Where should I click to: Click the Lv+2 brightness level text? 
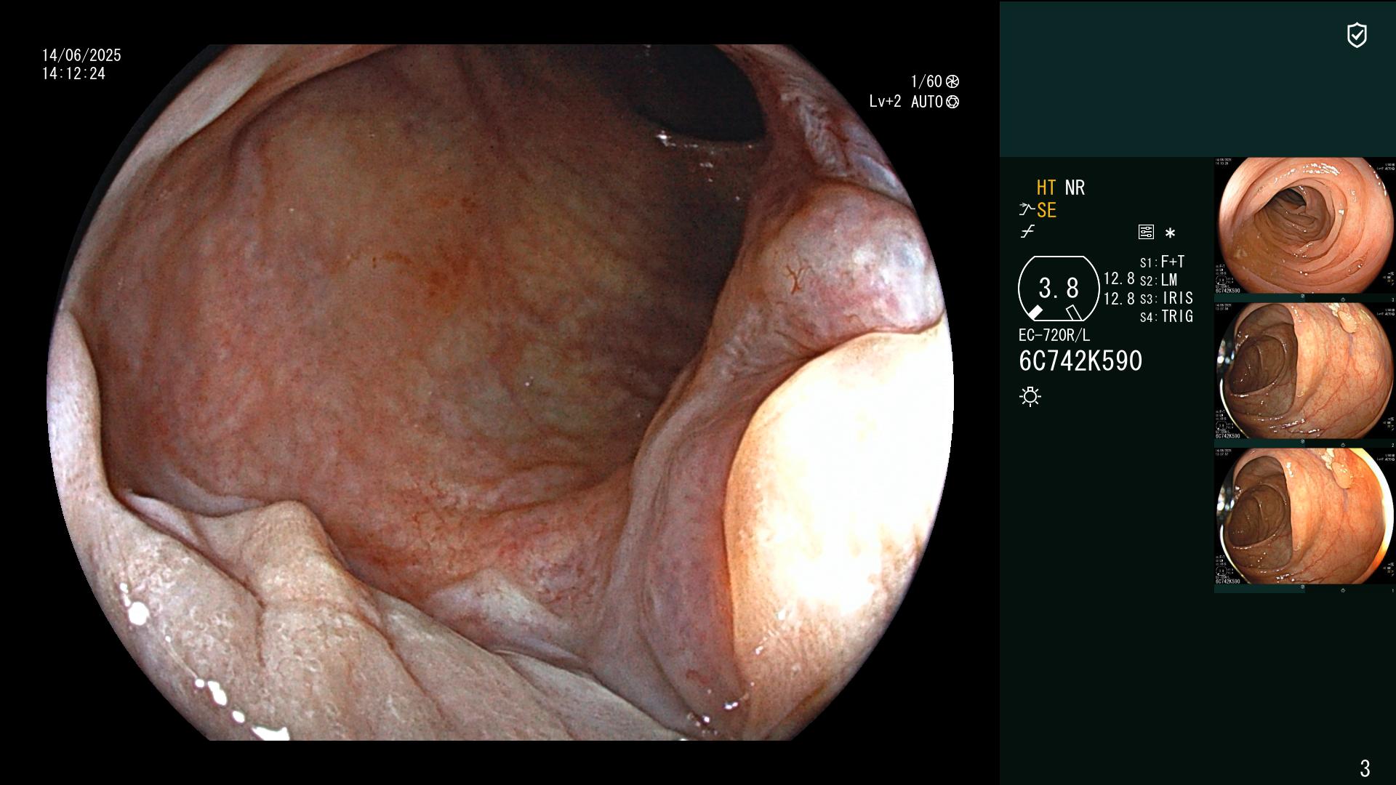tap(885, 102)
